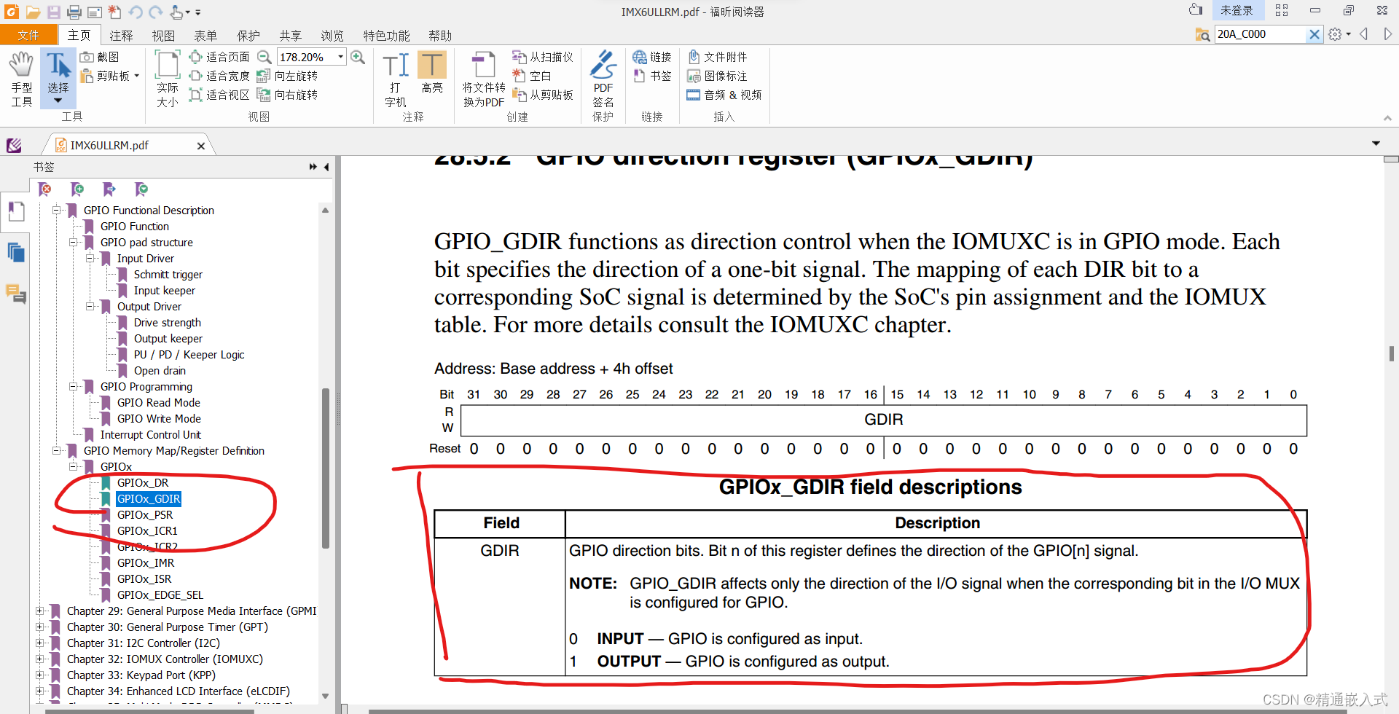
Task: Click the Link (链接) tool
Action: point(652,57)
